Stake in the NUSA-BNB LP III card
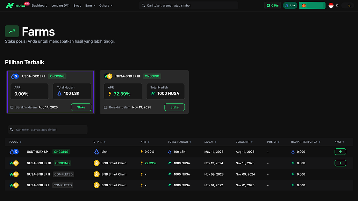Image resolution: width=358 pixels, height=201 pixels. tap(174, 107)
